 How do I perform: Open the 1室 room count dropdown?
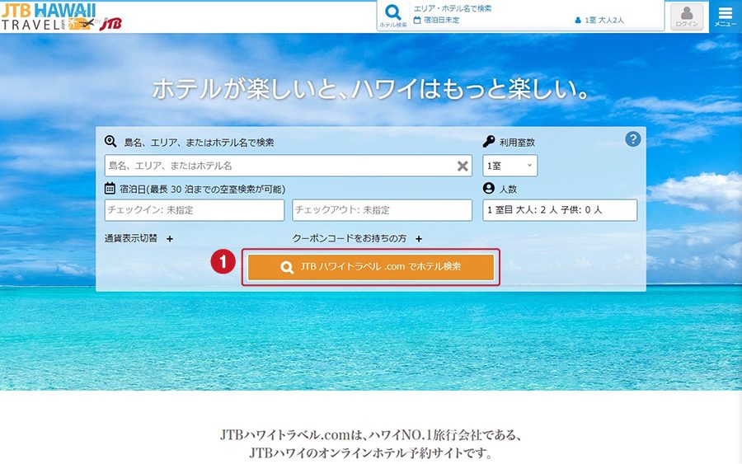510,166
